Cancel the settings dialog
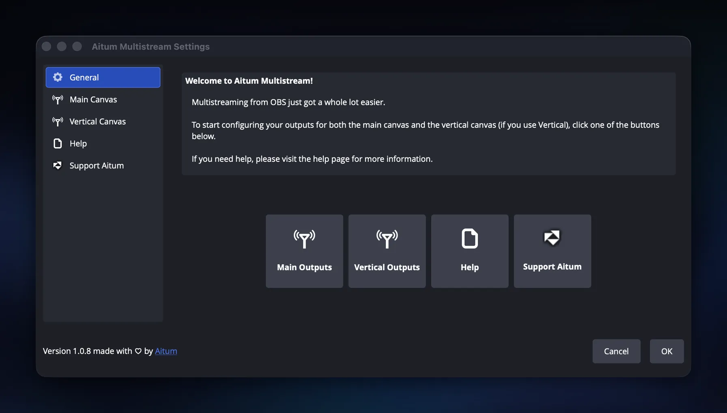This screenshot has width=727, height=413. [x=616, y=351]
